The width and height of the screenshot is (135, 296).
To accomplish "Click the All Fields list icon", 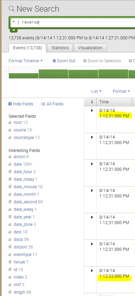I will [43, 104].
